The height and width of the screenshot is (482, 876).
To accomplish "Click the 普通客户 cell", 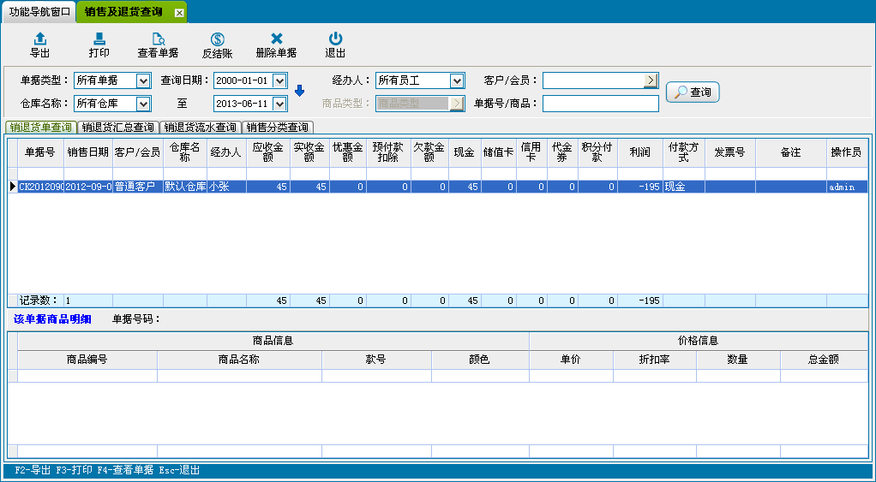I will pos(138,187).
